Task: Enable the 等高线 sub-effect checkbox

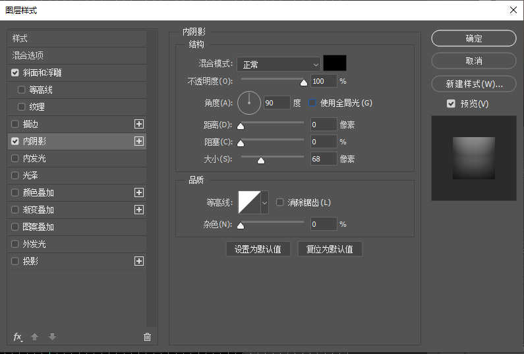Action: pyautogui.click(x=21, y=90)
